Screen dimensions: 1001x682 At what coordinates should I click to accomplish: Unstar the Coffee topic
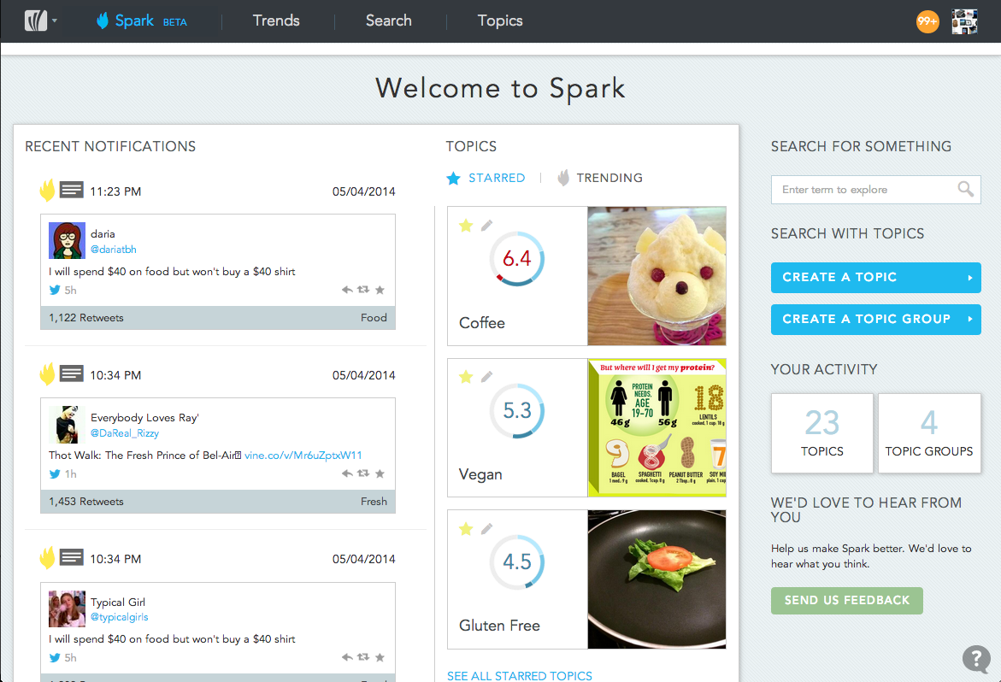[466, 226]
